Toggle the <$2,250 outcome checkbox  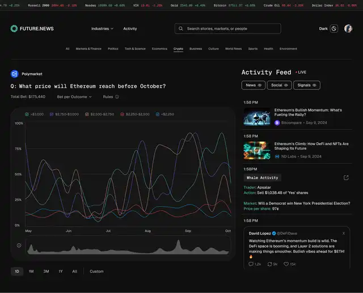pos(158,114)
